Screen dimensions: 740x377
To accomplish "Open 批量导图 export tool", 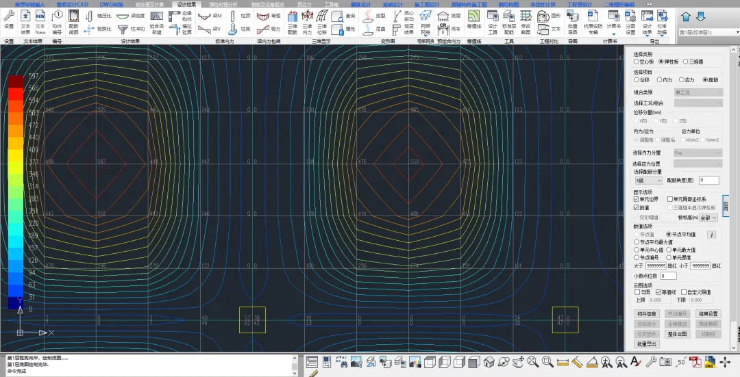I will [572, 22].
